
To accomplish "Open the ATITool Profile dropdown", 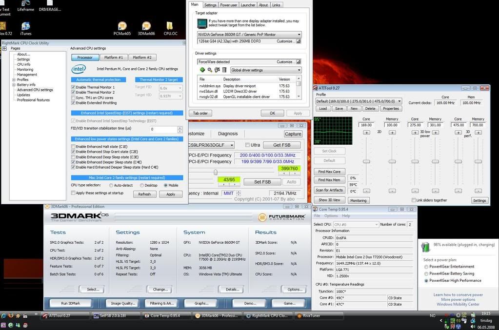I will point(359,101).
